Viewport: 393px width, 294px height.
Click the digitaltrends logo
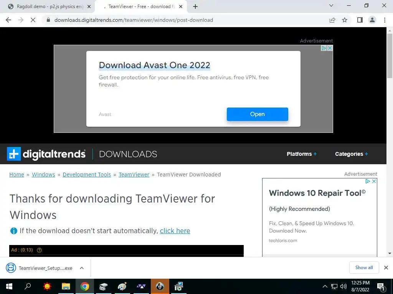pos(46,154)
